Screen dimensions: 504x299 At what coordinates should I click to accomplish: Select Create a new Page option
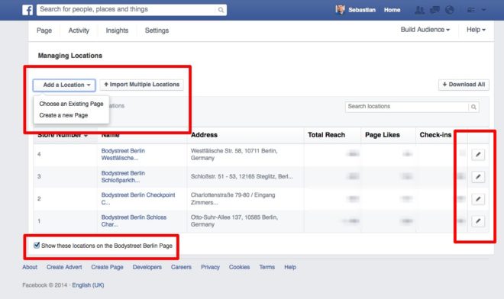(63, 115)
